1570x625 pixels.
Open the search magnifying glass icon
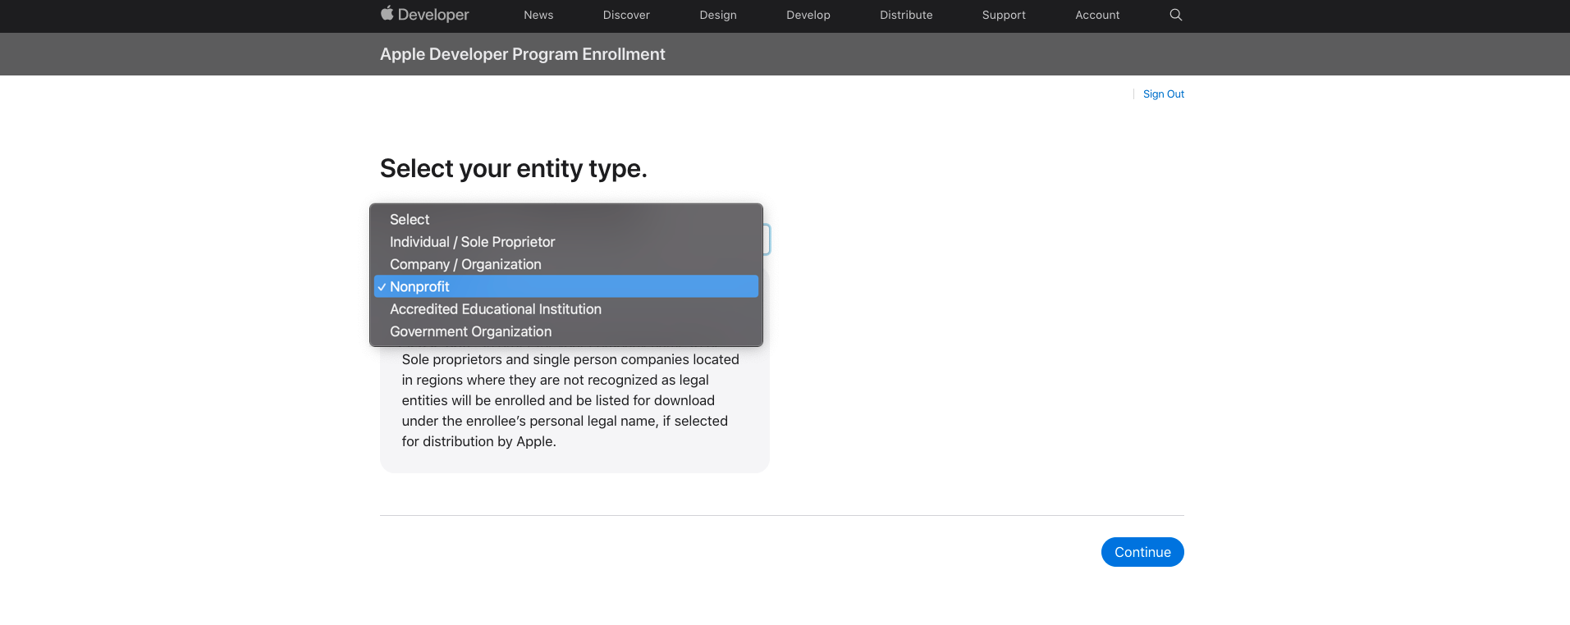[1175, 15]
